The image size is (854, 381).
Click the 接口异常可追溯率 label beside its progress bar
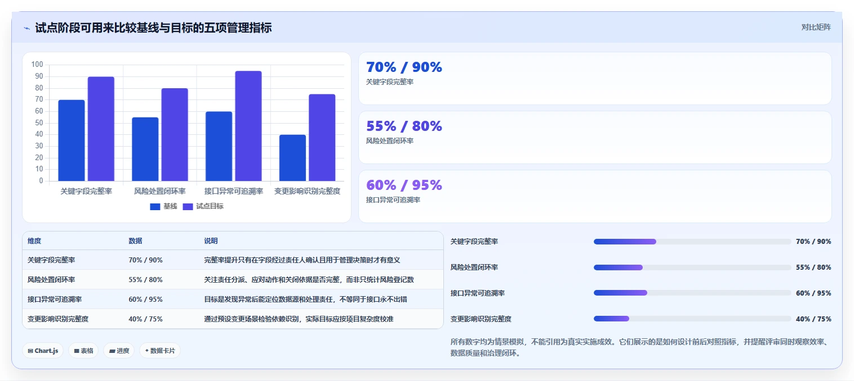(478, 293)
